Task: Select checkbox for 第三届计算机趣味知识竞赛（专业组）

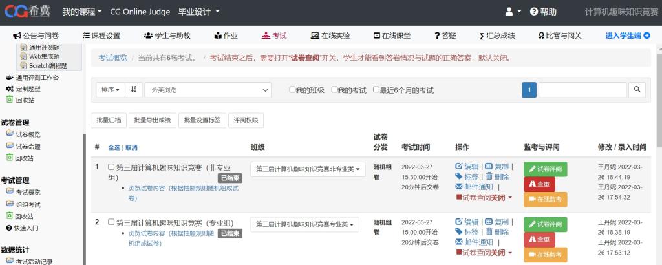Action: click(x=111, y=222)
